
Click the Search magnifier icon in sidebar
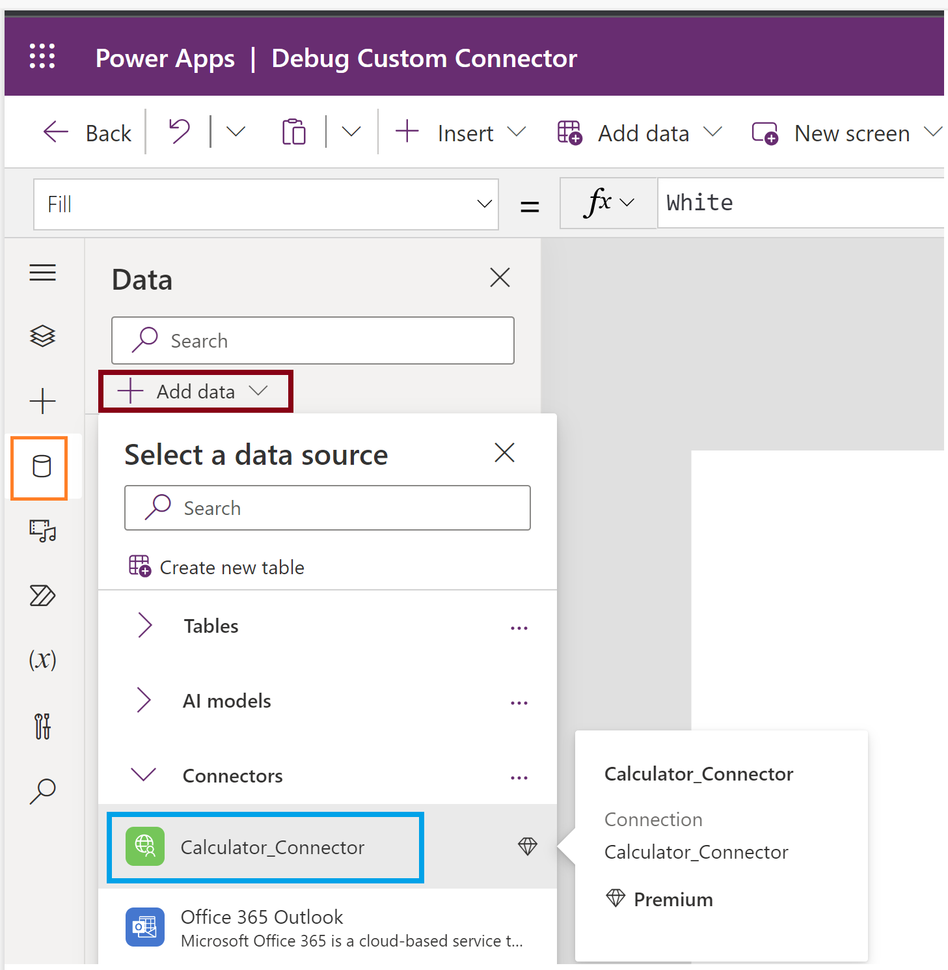click(x=42, y=791)
